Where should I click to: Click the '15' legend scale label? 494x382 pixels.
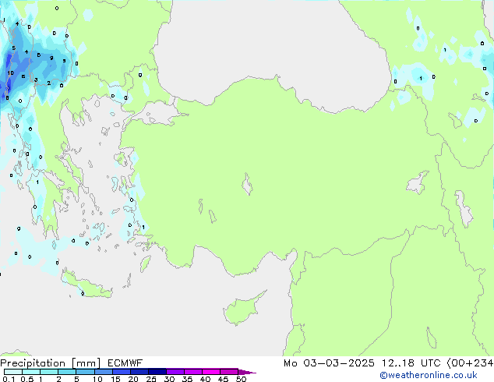[x=115, y=379]
